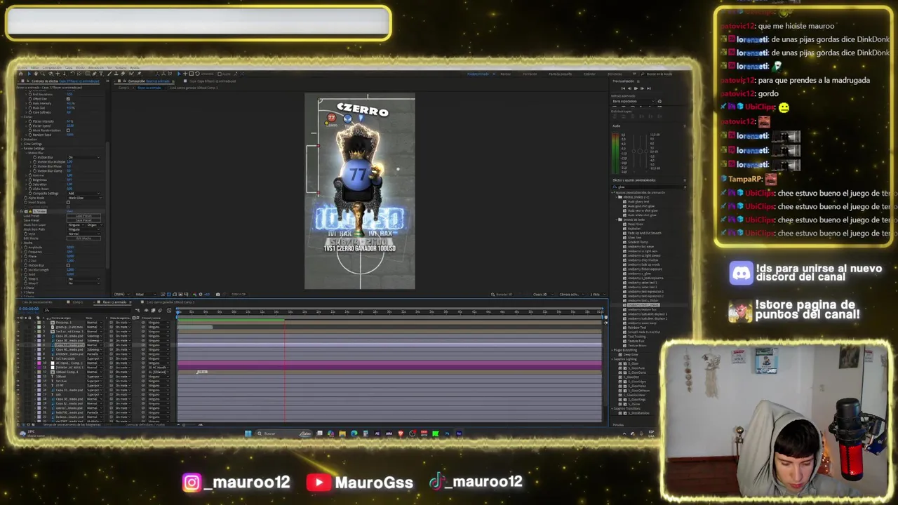Select the Rectangle shape tool

(88, 74)
